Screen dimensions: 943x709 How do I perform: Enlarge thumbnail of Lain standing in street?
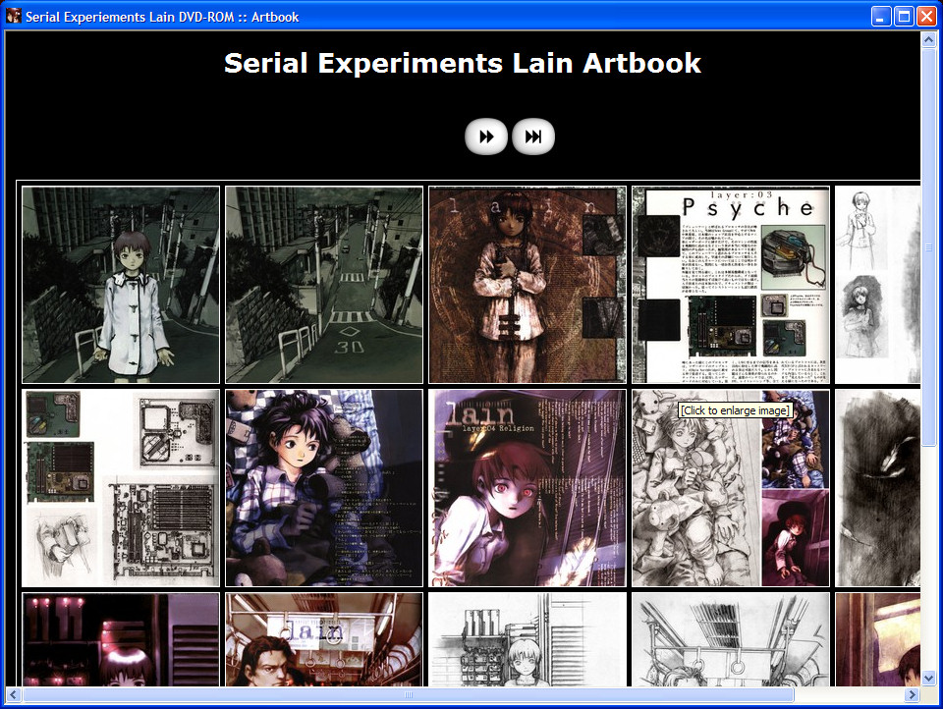(121, 285)
